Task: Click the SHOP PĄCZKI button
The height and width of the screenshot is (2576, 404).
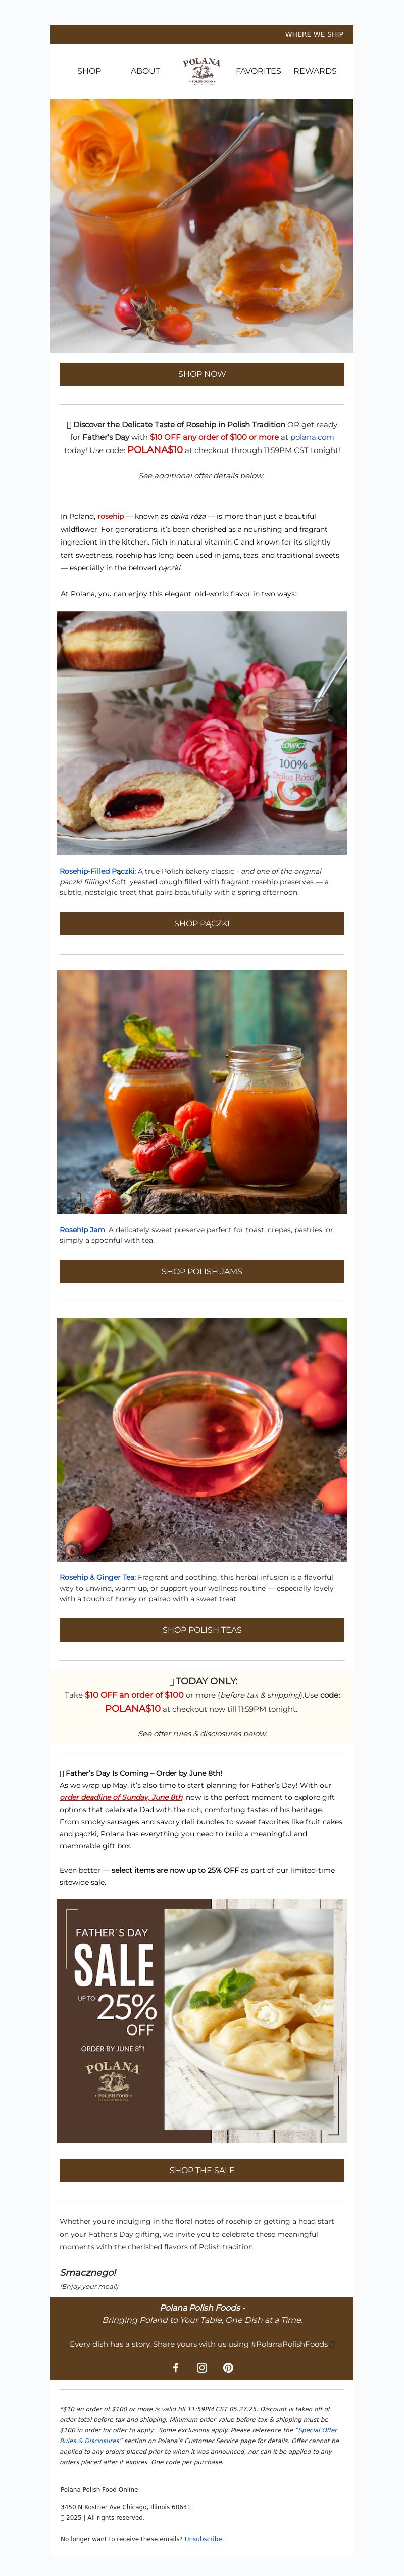Action: pyautogui.click(x=202, y=923)
